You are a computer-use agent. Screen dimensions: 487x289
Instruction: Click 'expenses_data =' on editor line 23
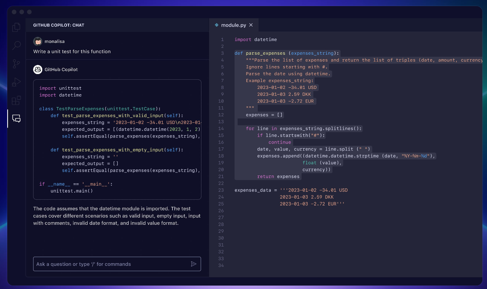click(255, 190)
